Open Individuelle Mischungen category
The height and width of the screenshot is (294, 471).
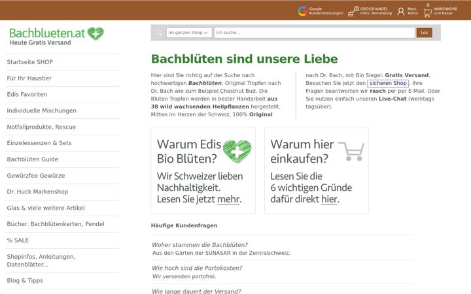point(41,110)
